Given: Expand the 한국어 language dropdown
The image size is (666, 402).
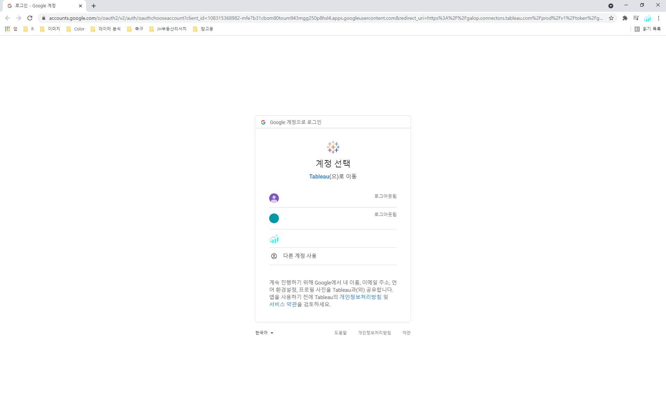Looking at the screenshot, I should [x=264, y=333].
